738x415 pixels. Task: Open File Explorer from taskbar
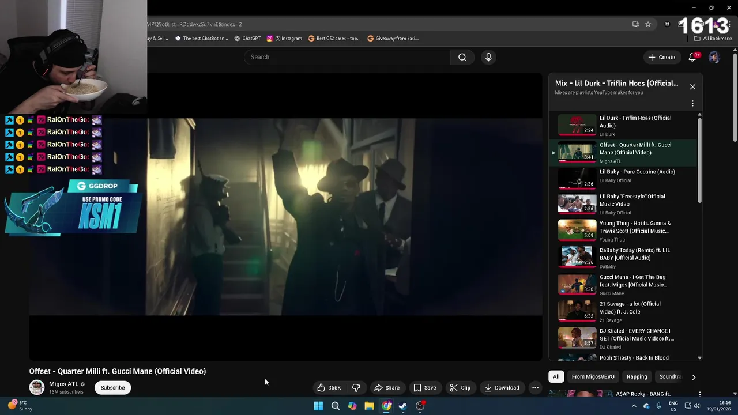pyautogui.click(x=369, y=406)
